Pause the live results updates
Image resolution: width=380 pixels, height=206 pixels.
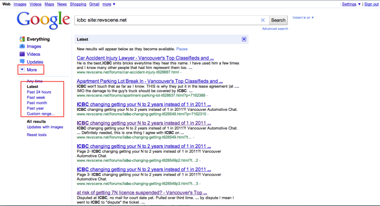[x=182, y=49]
